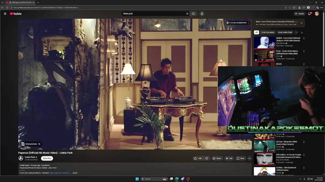Image resolution: width=325 pixels, height=182 pixels.
Task: Clear the linkin park search text
Action: (187, 14)
